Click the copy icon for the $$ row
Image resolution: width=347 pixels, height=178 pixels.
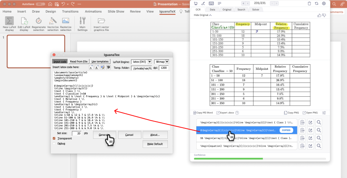point(302,138)
